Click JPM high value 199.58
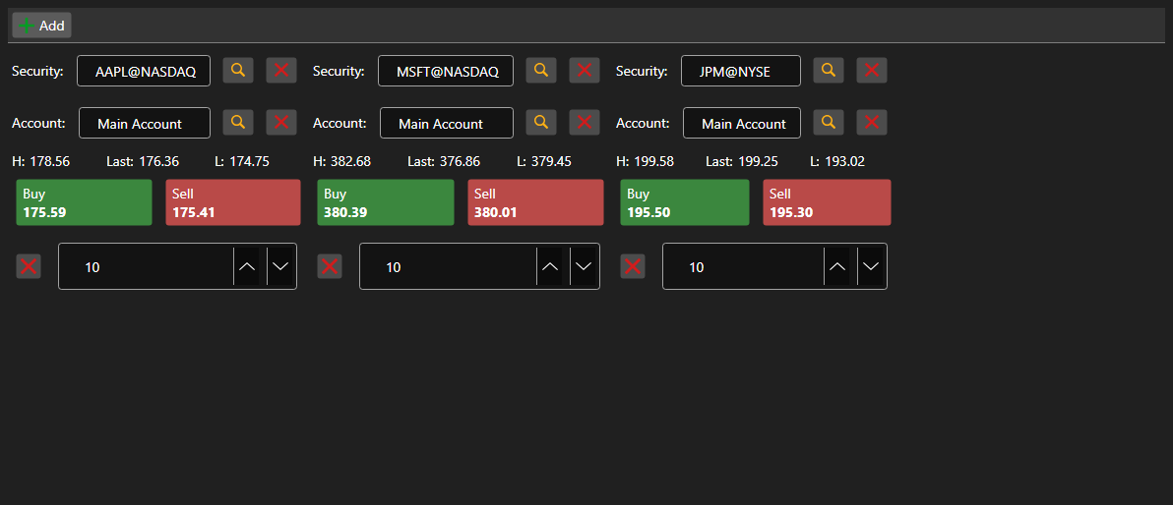The width and height of the screenshot is (1173, 505). [x=653, y=161]
